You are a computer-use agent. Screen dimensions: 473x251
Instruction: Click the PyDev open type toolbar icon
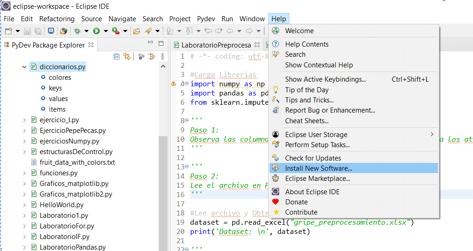pos(64,31)
